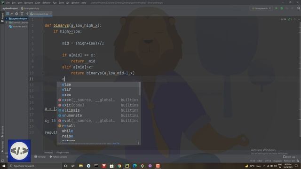Run the binarysearch configuration with green play
301x169 pixels.
tap(276, 8)
